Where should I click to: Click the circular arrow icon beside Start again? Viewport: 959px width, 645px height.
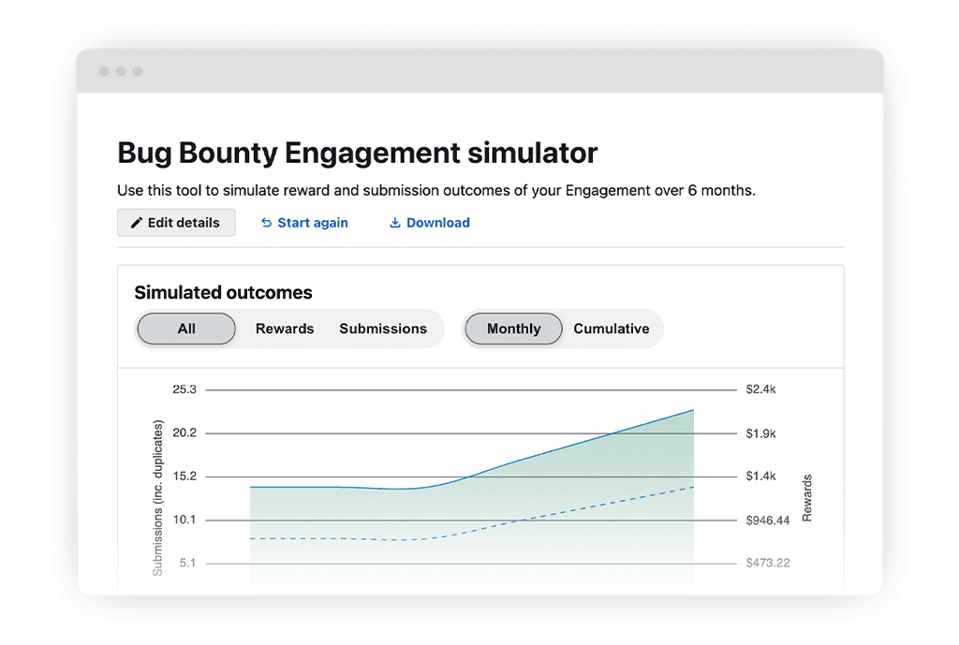pyautogui.click(x=265, y=223)
